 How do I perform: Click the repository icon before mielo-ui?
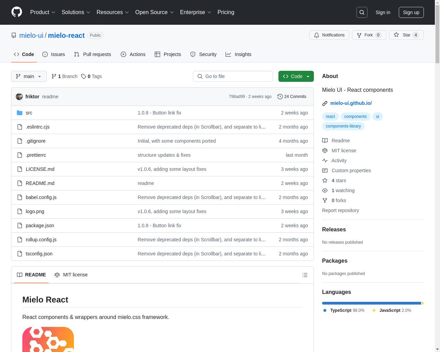click(x=14, y=35)
